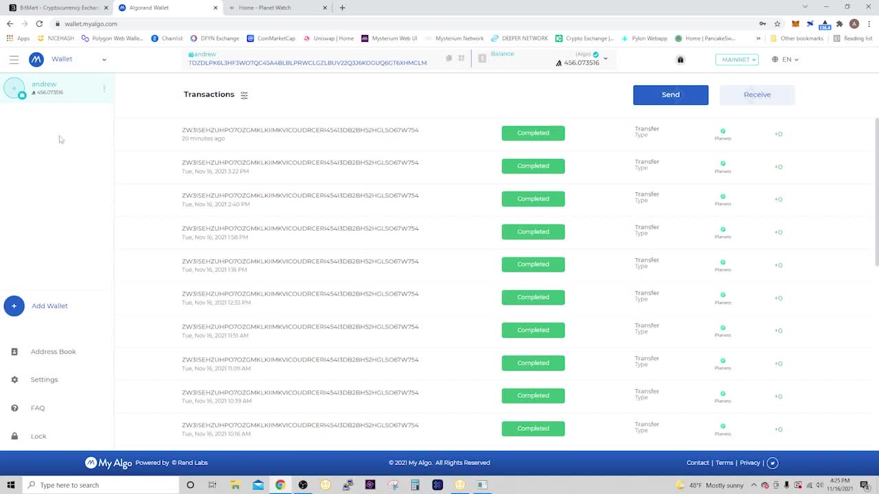Click the Receive button
This screenshot has width=879, height=494.
click(757, 95)
